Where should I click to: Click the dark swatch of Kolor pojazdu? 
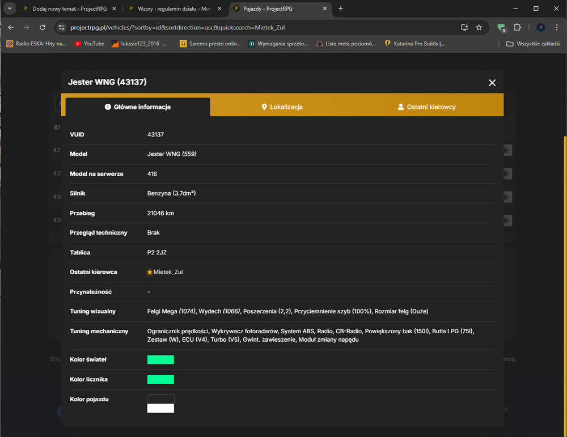point(160,400)
